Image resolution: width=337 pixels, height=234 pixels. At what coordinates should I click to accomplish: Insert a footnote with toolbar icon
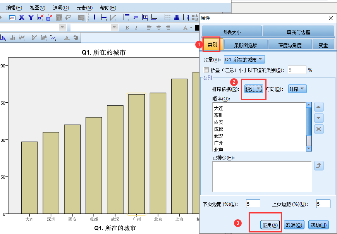click(x=154, y=17)
